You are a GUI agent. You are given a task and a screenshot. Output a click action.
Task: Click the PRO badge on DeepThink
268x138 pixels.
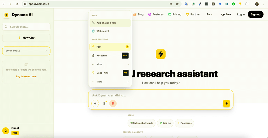[x=126, y=73]
